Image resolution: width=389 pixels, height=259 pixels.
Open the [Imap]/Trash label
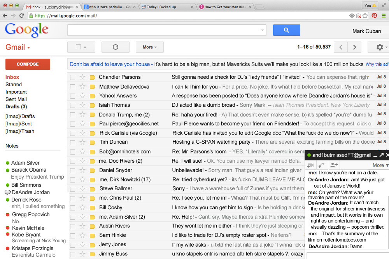tap(20, 131)
